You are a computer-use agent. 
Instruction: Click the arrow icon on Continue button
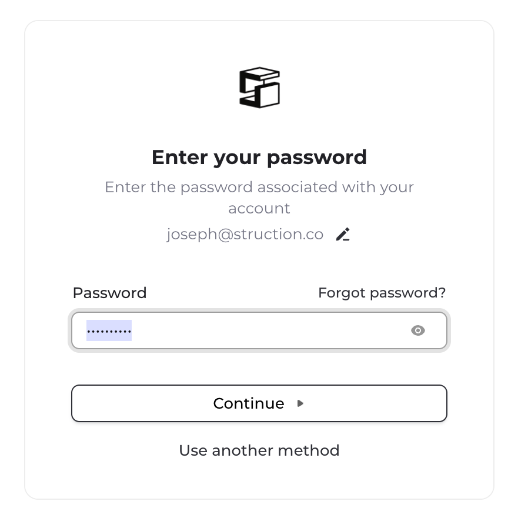300,403
